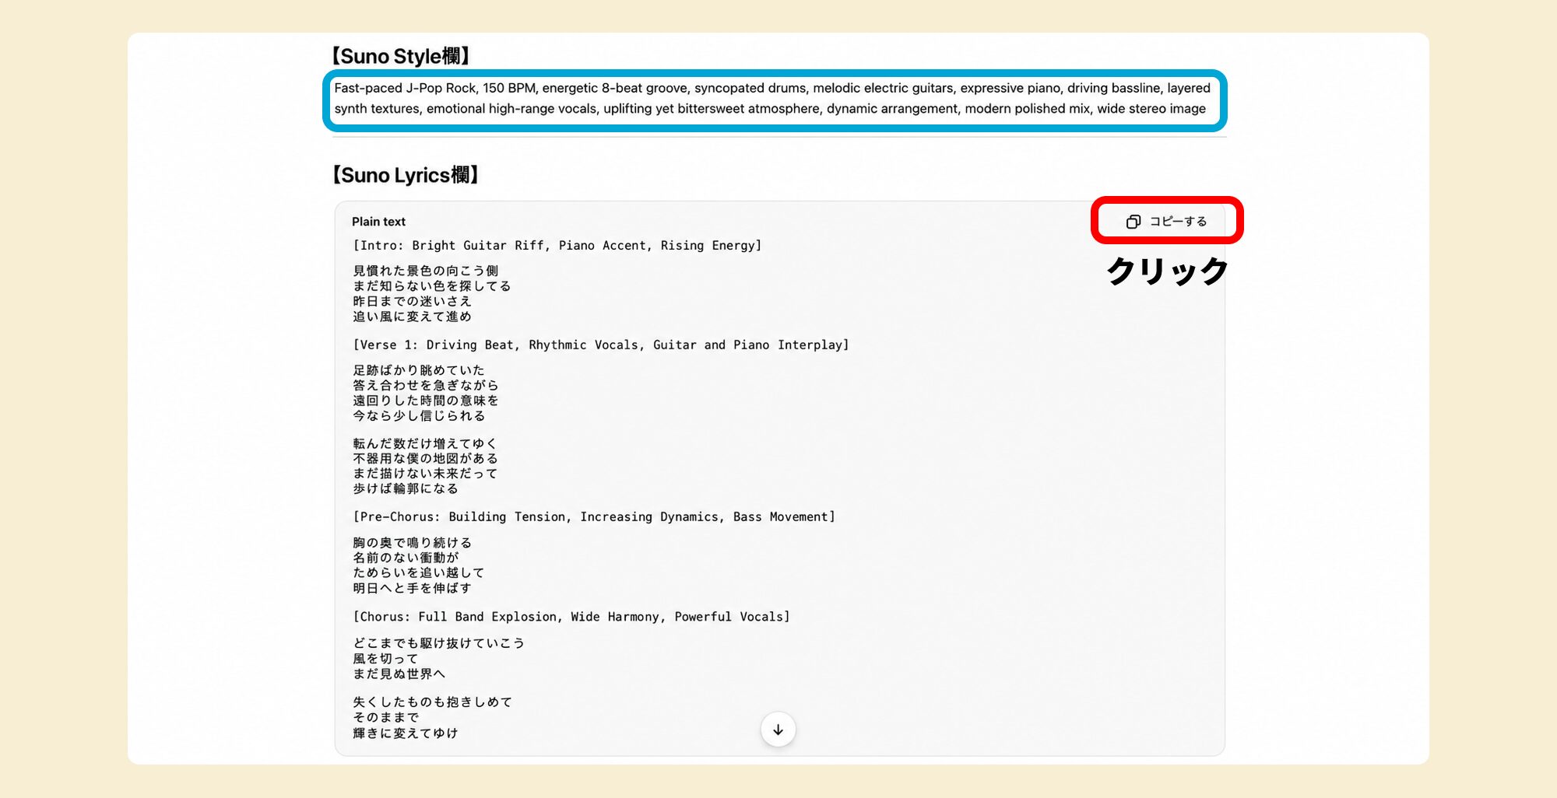
Task: Click the line '明日へと手を伸ばす'
Action: tap(413, 588)
